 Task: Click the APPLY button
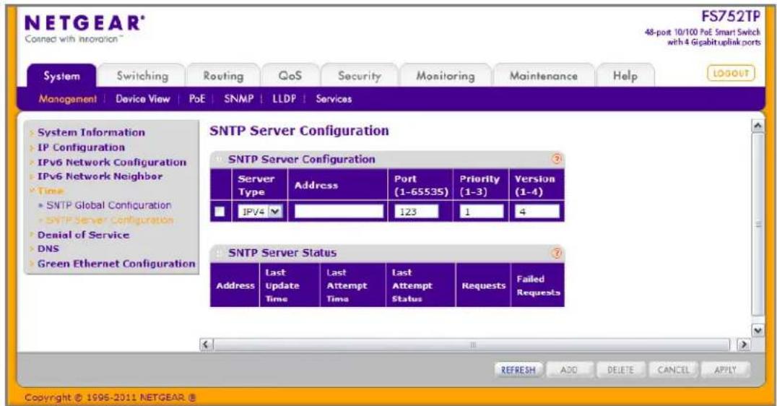(x=725, y=370)
